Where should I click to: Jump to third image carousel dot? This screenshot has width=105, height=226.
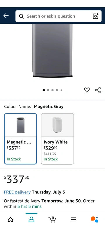coord(52,90)
